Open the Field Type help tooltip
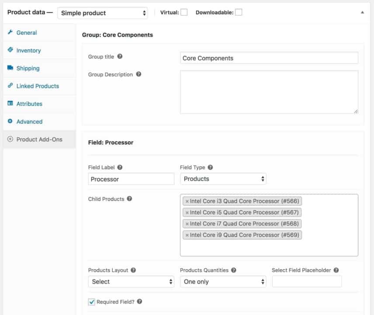 tap(210, 167)
